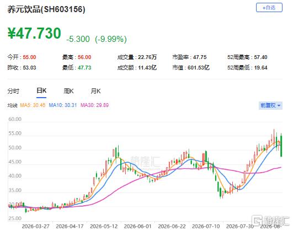The image size is (293, 230).
Task: Click the 今开 value 55.00
Action: [29, 57]
